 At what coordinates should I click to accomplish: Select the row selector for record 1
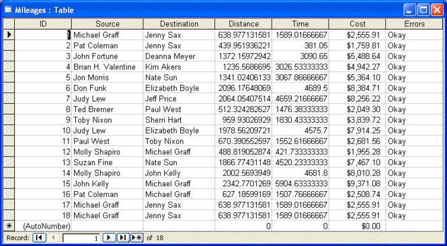coord(9,35)
